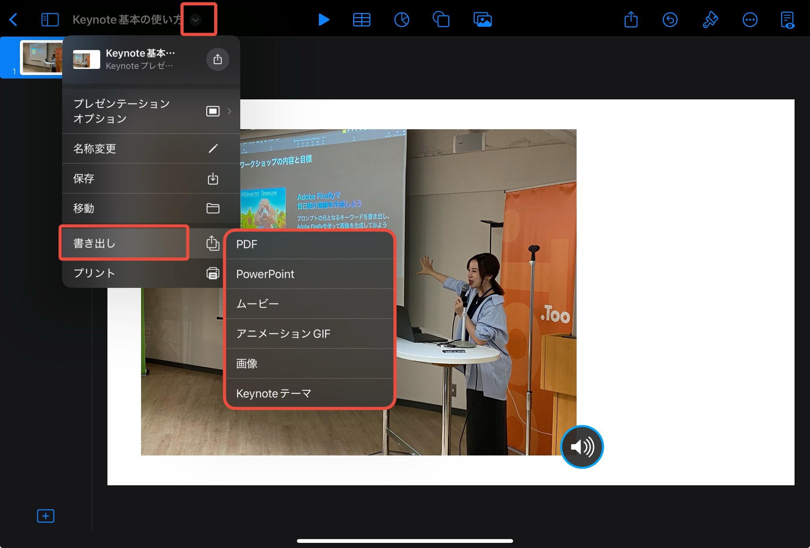Export as PDF
Screen dimensions: 810x548
[x=310, y=244]
